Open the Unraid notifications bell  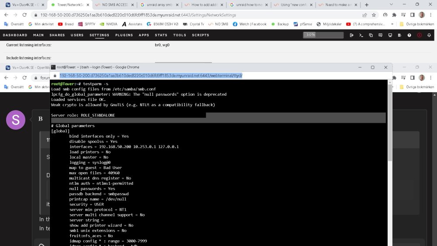(429, 35)
